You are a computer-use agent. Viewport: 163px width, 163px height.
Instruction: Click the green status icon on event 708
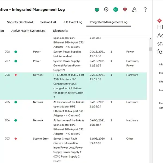point(15,52)
